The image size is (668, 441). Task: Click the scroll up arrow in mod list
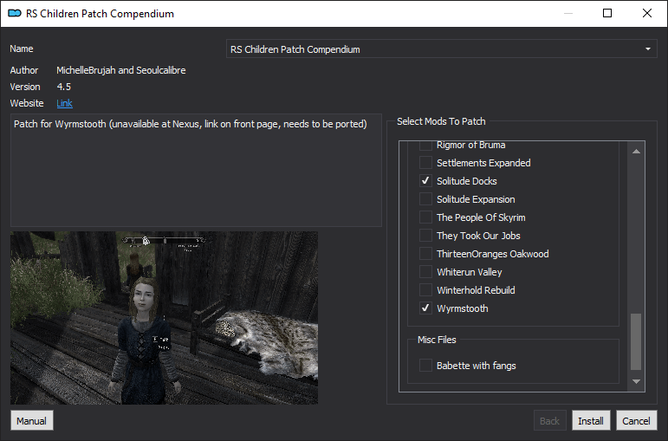(x=636, y=152)
